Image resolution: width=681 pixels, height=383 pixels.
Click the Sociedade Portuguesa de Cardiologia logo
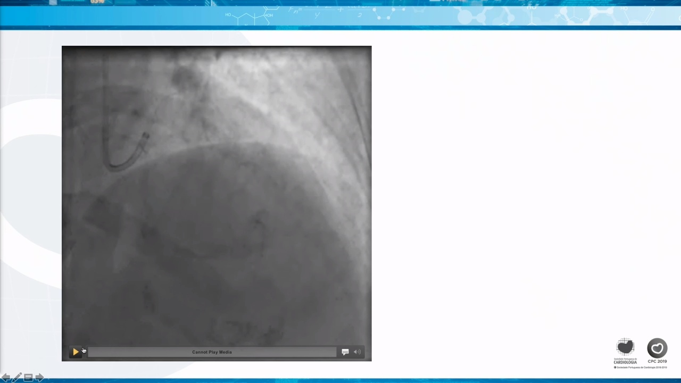[x=625, y=351]
